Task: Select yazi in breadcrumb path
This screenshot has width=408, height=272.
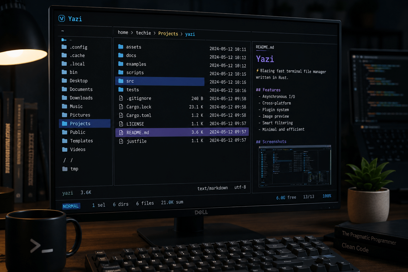Action: coord(190,34)
